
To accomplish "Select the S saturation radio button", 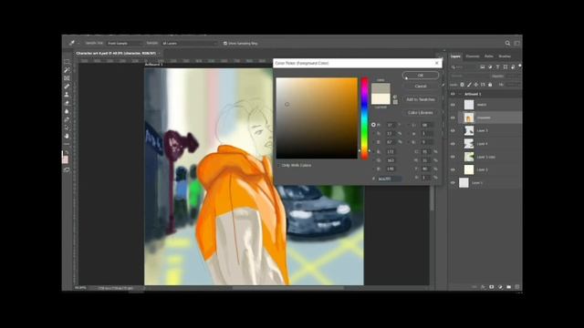I will pyautogui.click(x=373, y=134).
